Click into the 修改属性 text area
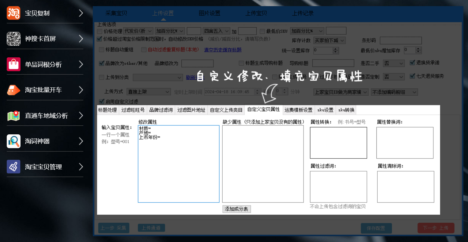The width and height of the screenshot is (468, 242). pos(179,164)
